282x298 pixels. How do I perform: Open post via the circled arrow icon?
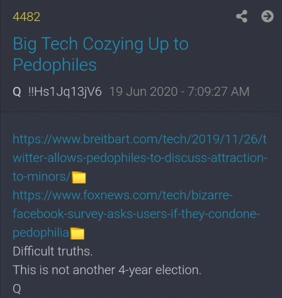tap(267, 16)
